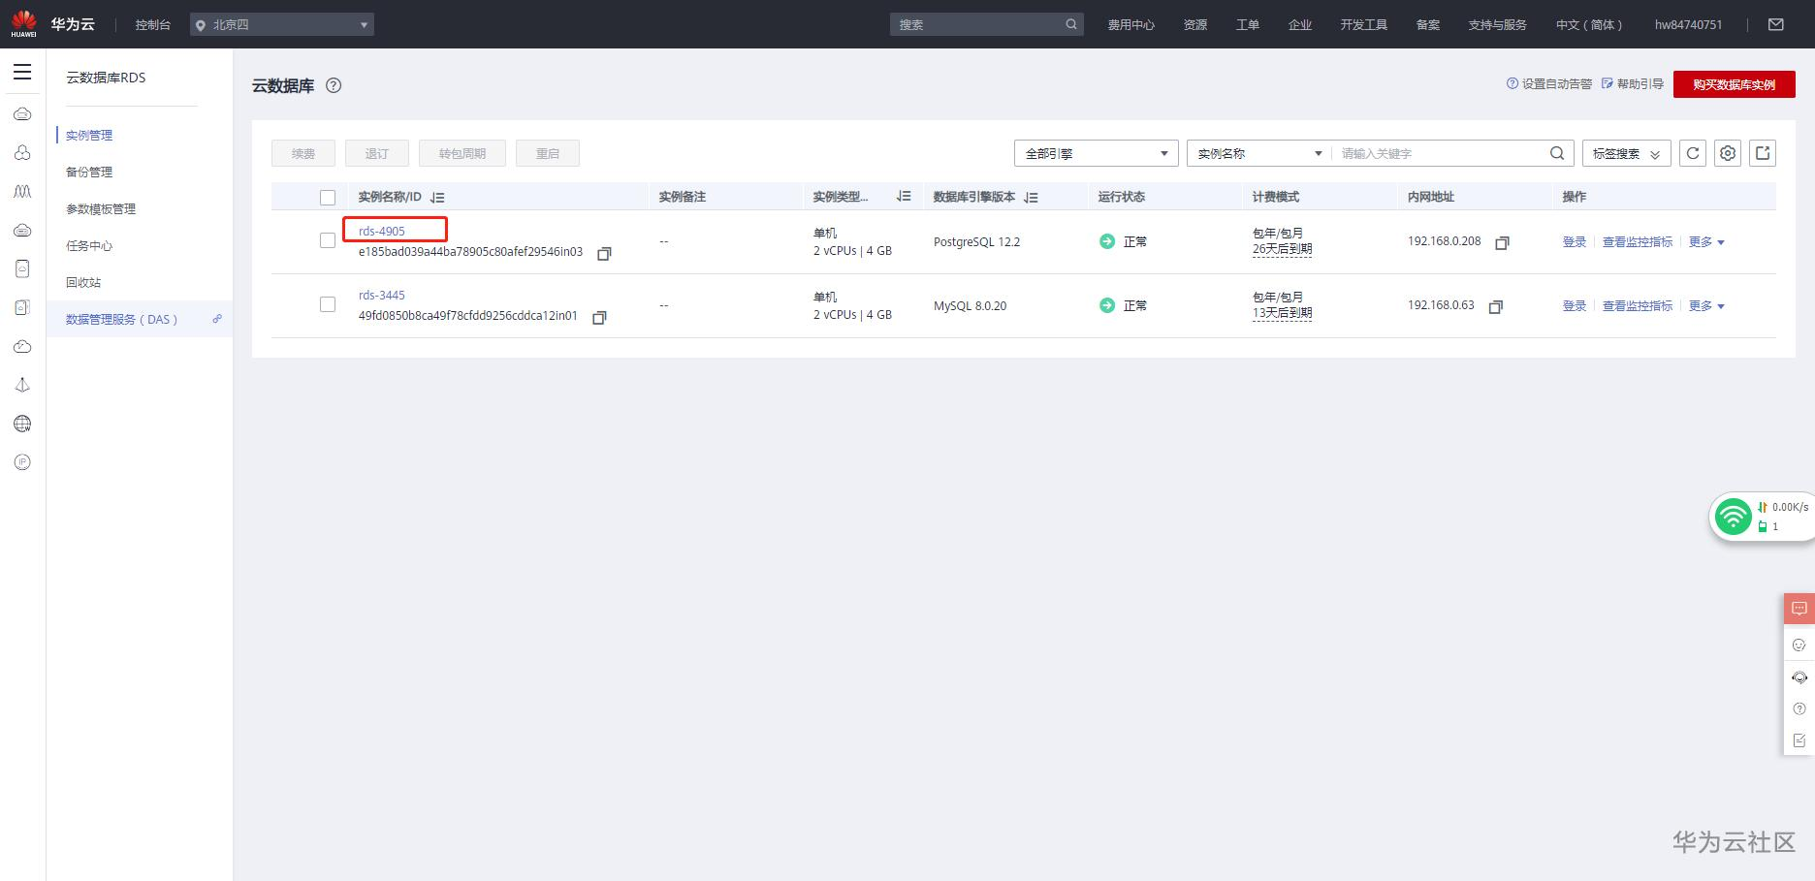Sort by 实例类型 column
1815x881 pixels.
pos(904,197)
